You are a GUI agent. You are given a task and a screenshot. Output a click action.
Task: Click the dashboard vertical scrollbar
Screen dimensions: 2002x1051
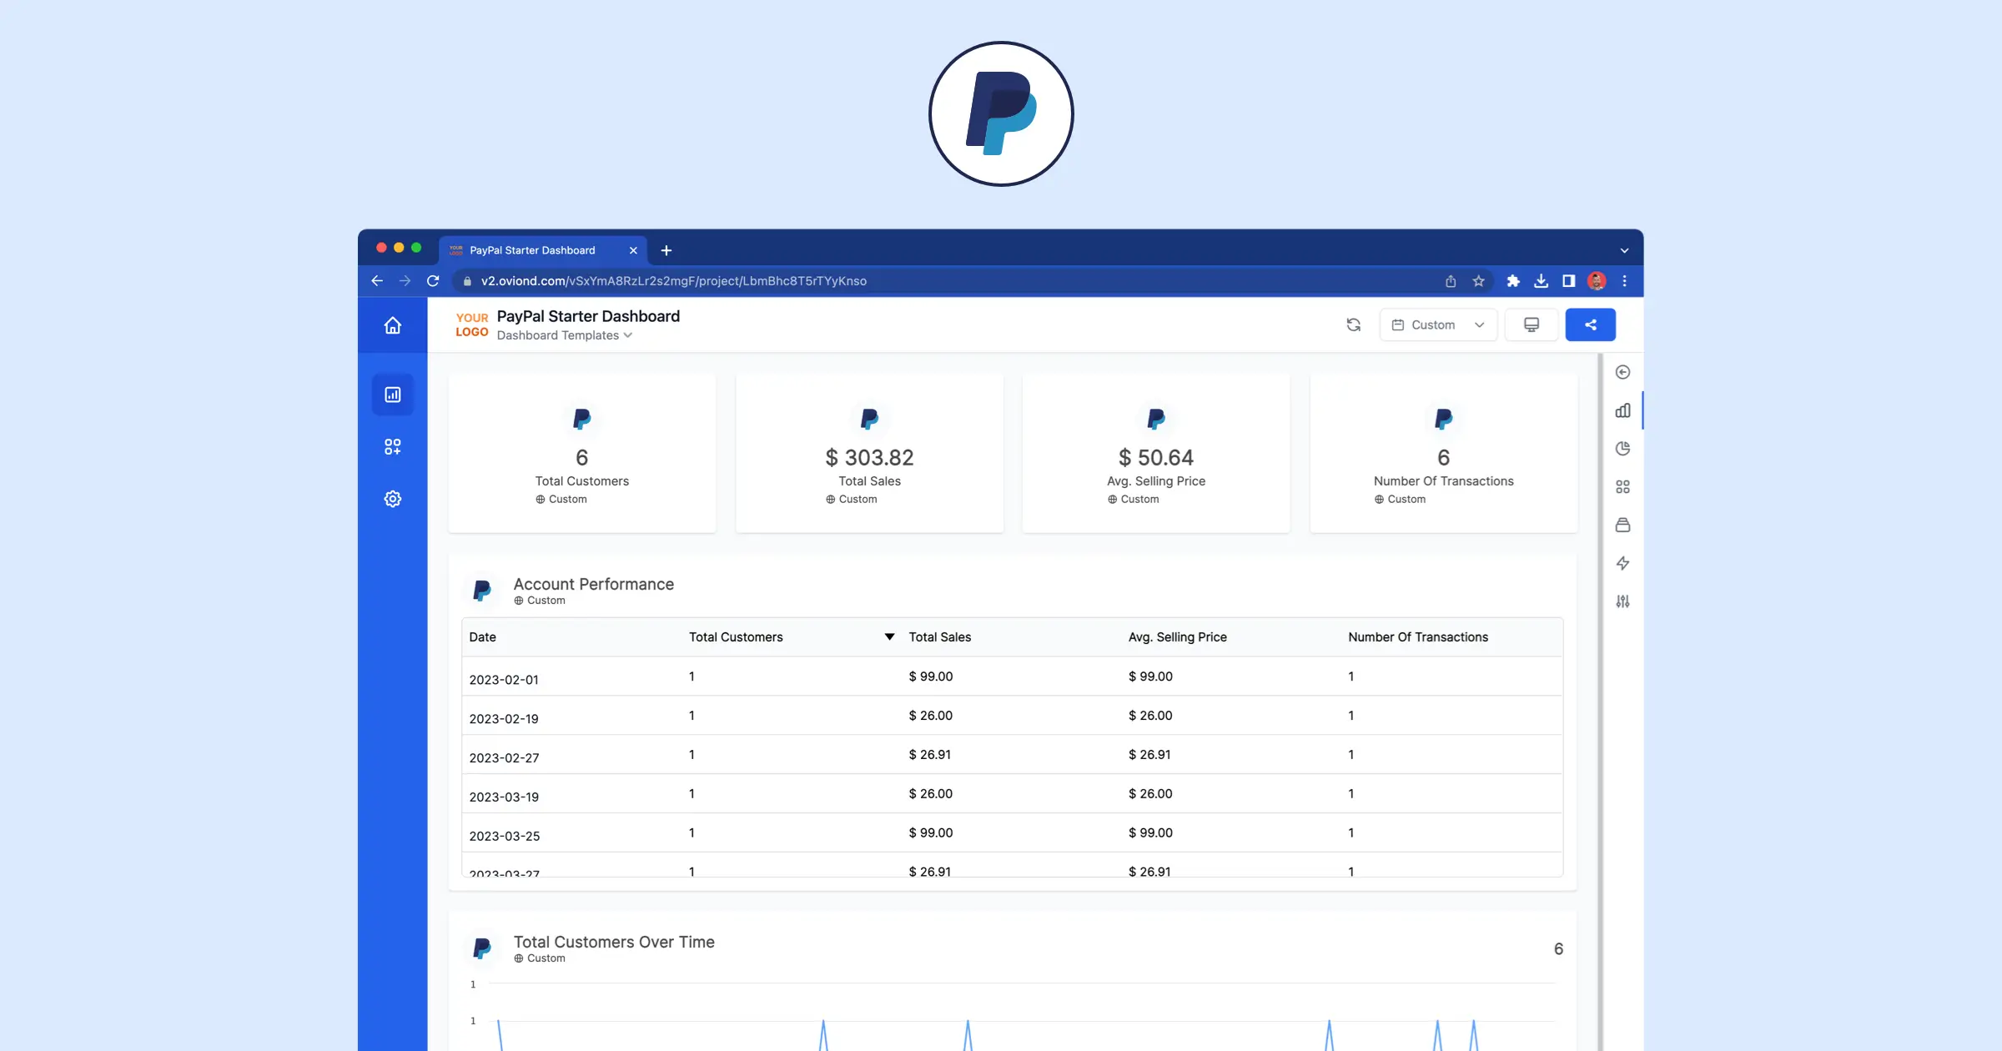point(1599,701)
